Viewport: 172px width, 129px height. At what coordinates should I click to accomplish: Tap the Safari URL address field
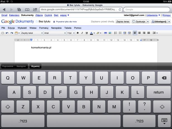click(81, 9)
